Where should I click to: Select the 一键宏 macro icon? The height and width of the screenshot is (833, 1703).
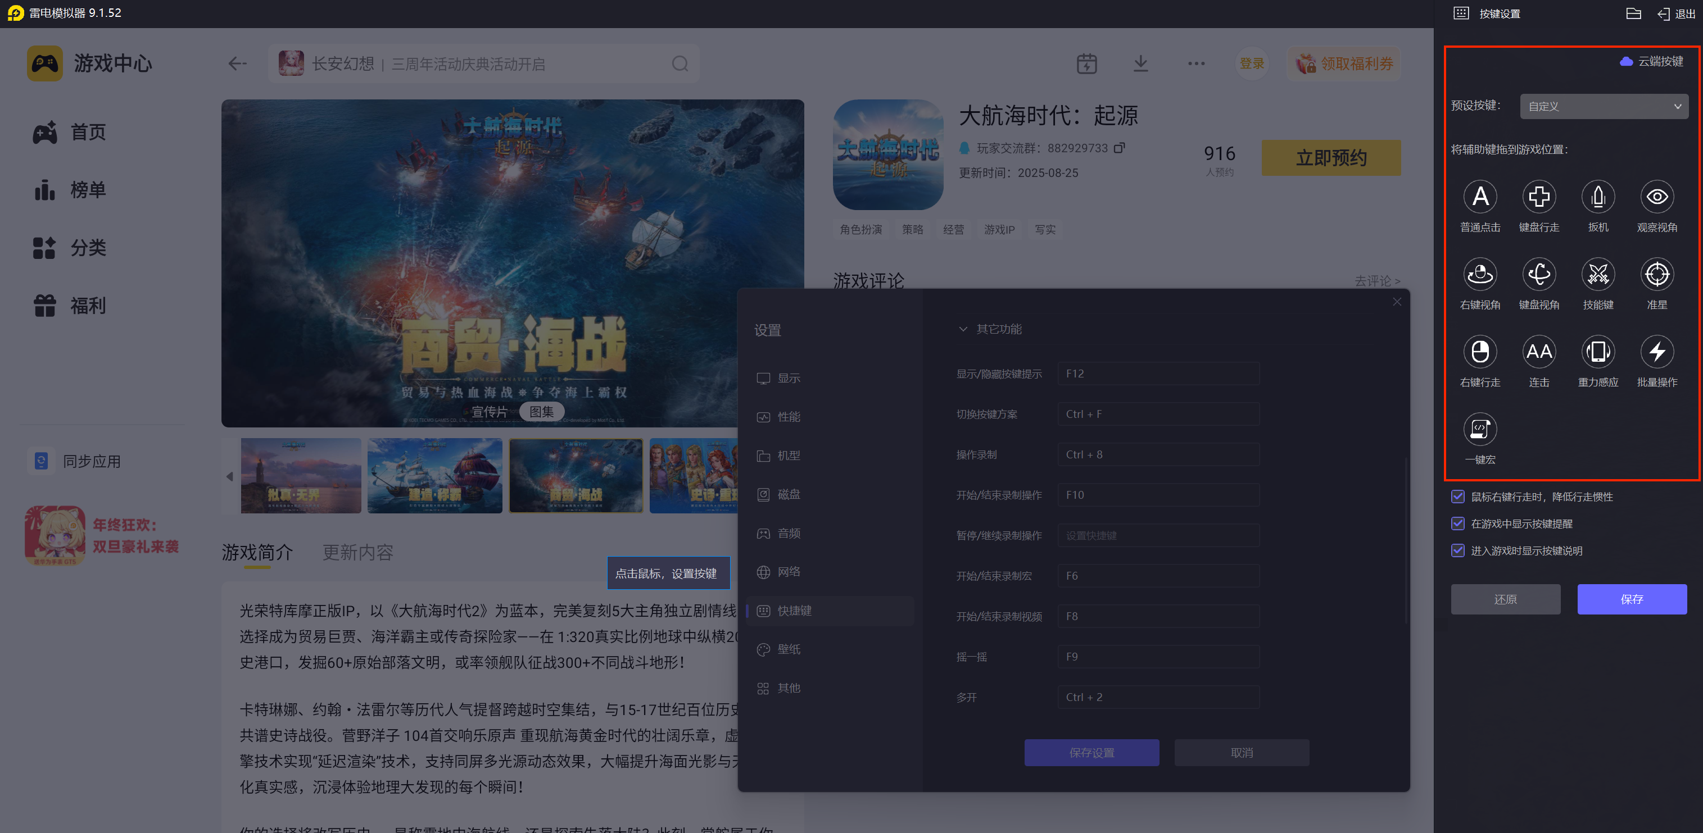[1479, 429]
